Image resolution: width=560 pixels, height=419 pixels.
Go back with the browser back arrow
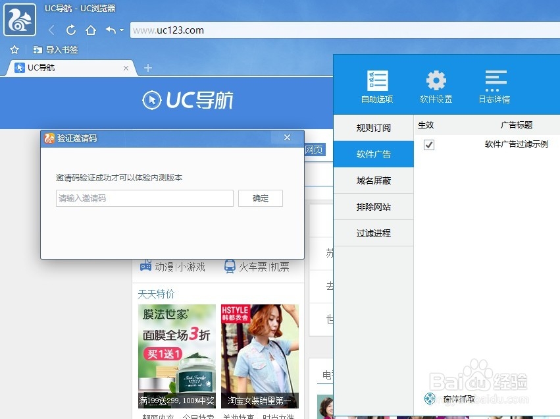pyautogui.click(x=52, y=30)
